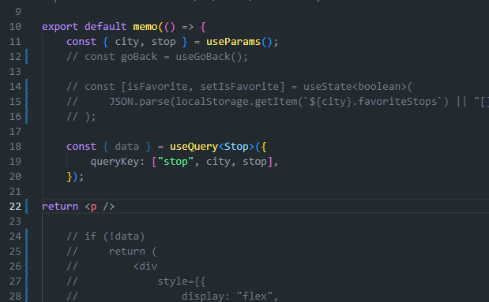Click line number 18 in the gutter
The width and height of the screenshot is (489, 302).
15,147
